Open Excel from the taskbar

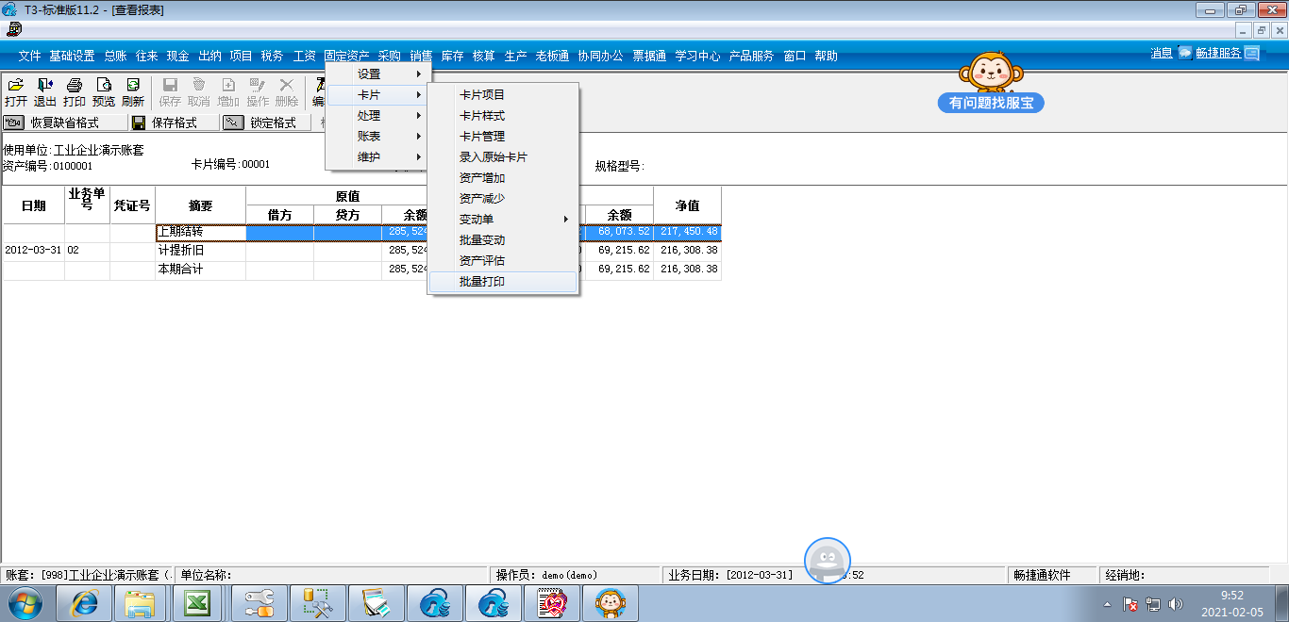(196, 603)
